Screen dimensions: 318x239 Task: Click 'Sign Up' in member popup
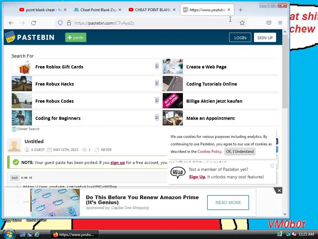pos(197,177)
